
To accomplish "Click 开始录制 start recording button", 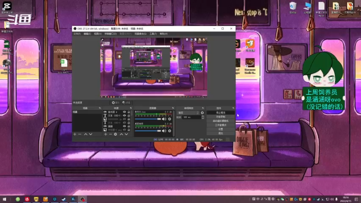I will tap(221, 117).
